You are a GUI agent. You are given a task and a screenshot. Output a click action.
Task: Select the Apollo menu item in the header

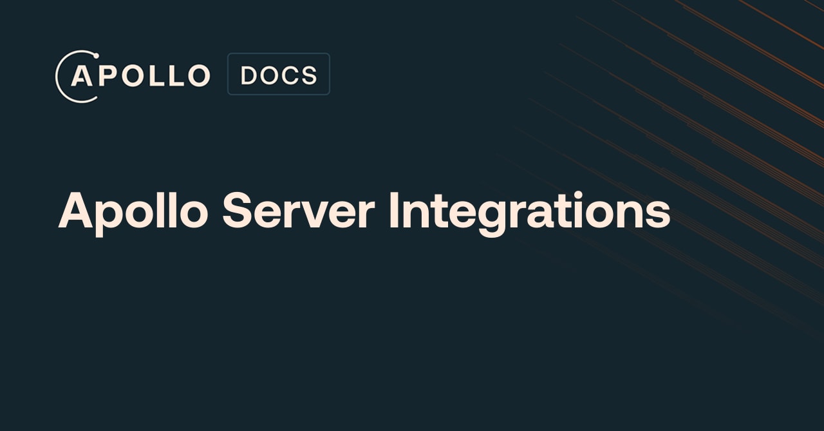(x=132, y=74)
